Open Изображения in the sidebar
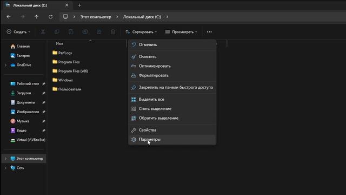Image resolution: width=346 pixels, height=195 pixels. 25,112
